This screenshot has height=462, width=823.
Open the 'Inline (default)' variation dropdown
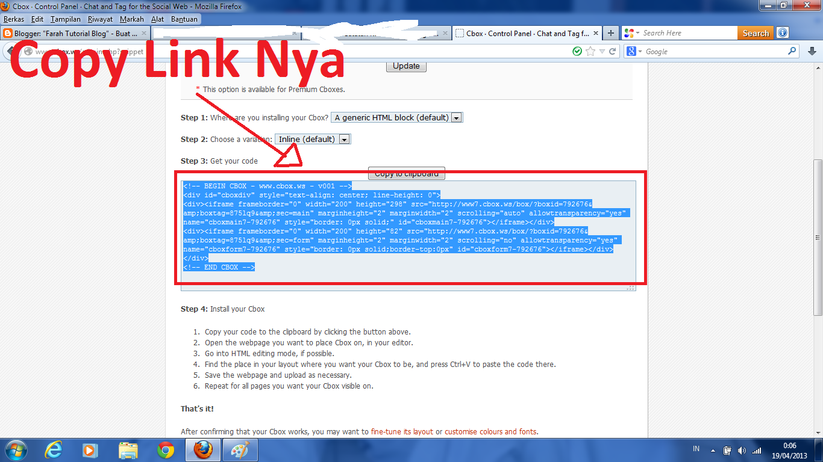tap(313, 139)
